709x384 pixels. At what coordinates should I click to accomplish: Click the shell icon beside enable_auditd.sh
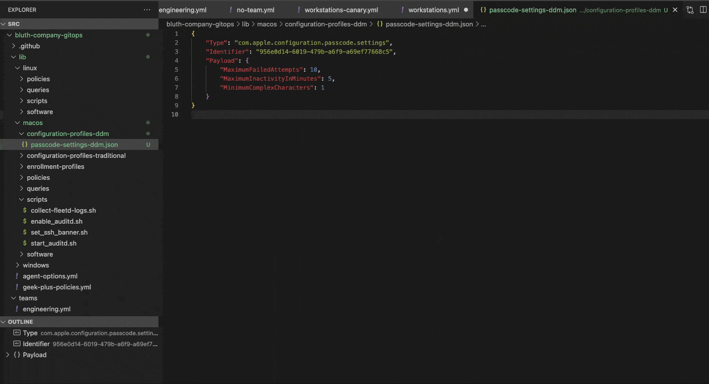(x=25, y=221)
